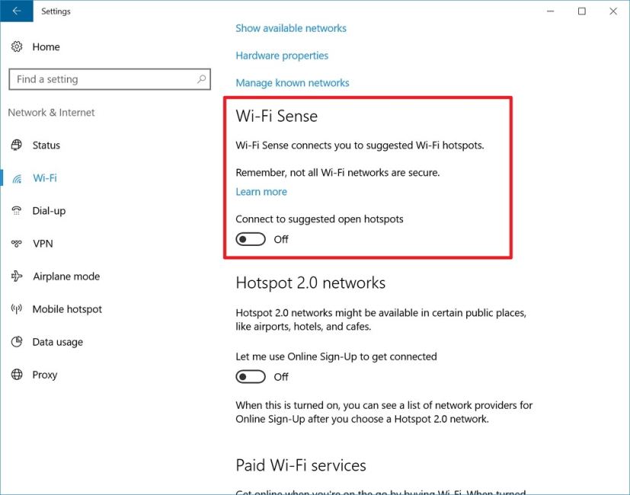This screenshot has width=630, height=495.
Task: Open Learn more about Wi-Fi Sense
Action: tap(261, 192)
